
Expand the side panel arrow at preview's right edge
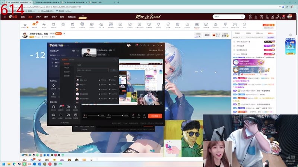163,87
